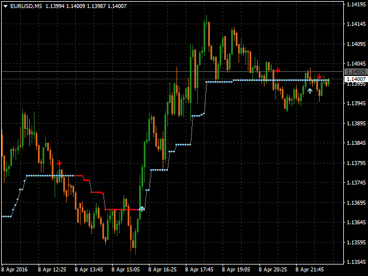Select the high price value 1.14009 in header
Screen dimensions: 368x276
point(75,6)
